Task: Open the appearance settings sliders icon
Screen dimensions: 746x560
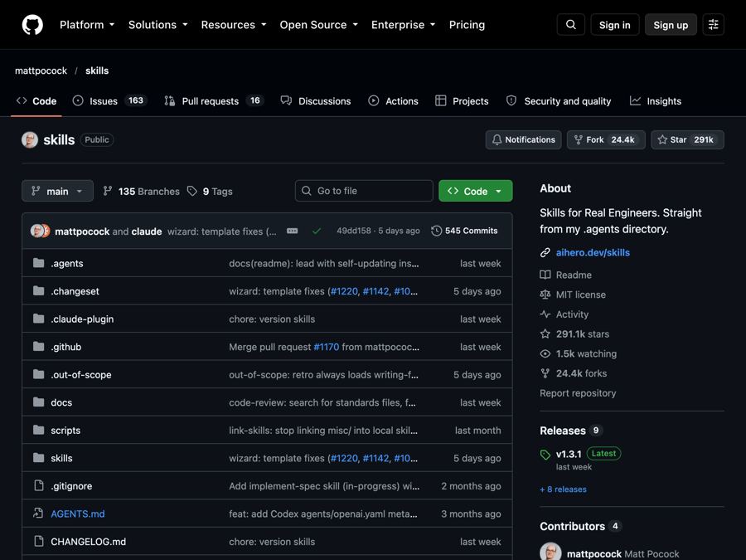Action: click(x=713, y=25)
